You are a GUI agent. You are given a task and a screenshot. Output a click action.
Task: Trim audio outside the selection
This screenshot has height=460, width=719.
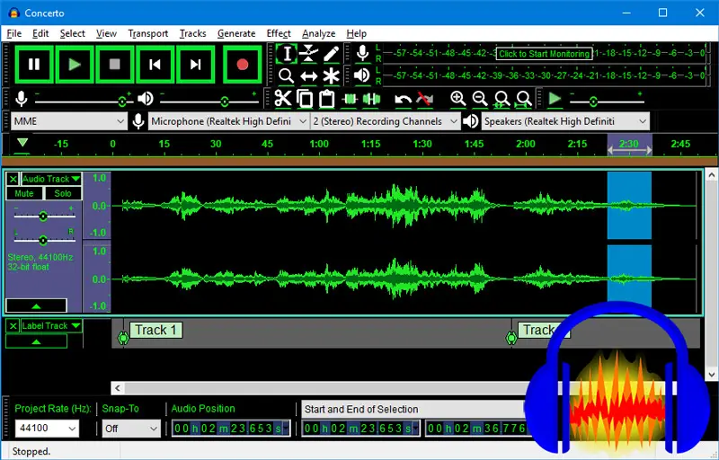coord(349,99)
